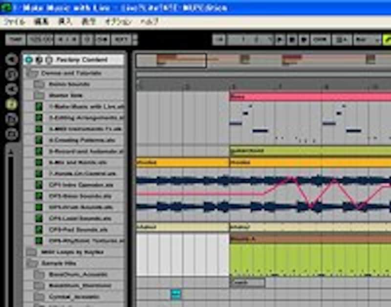Screen dimensions: 391x307
Task: Click the second icon in Factory Content header
Action: point(39,60)
